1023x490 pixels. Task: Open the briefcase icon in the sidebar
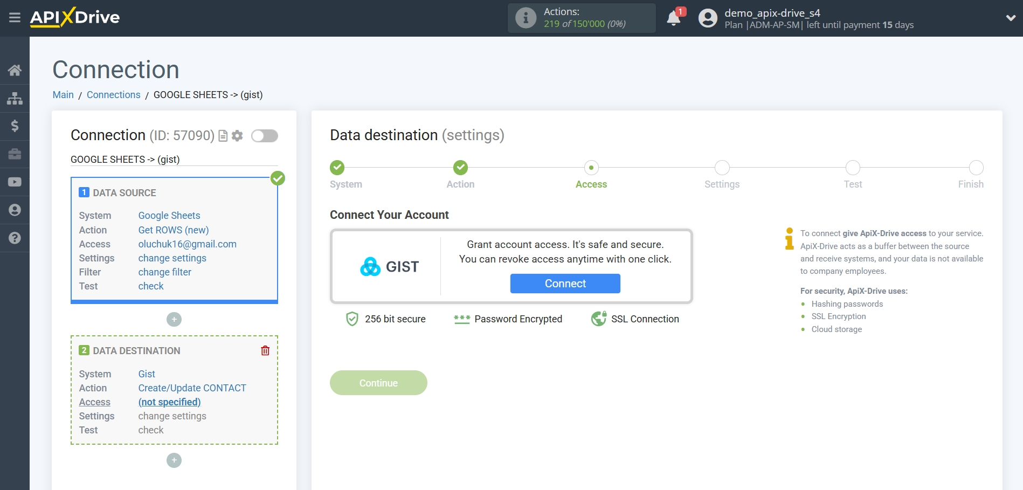point(15,154)
